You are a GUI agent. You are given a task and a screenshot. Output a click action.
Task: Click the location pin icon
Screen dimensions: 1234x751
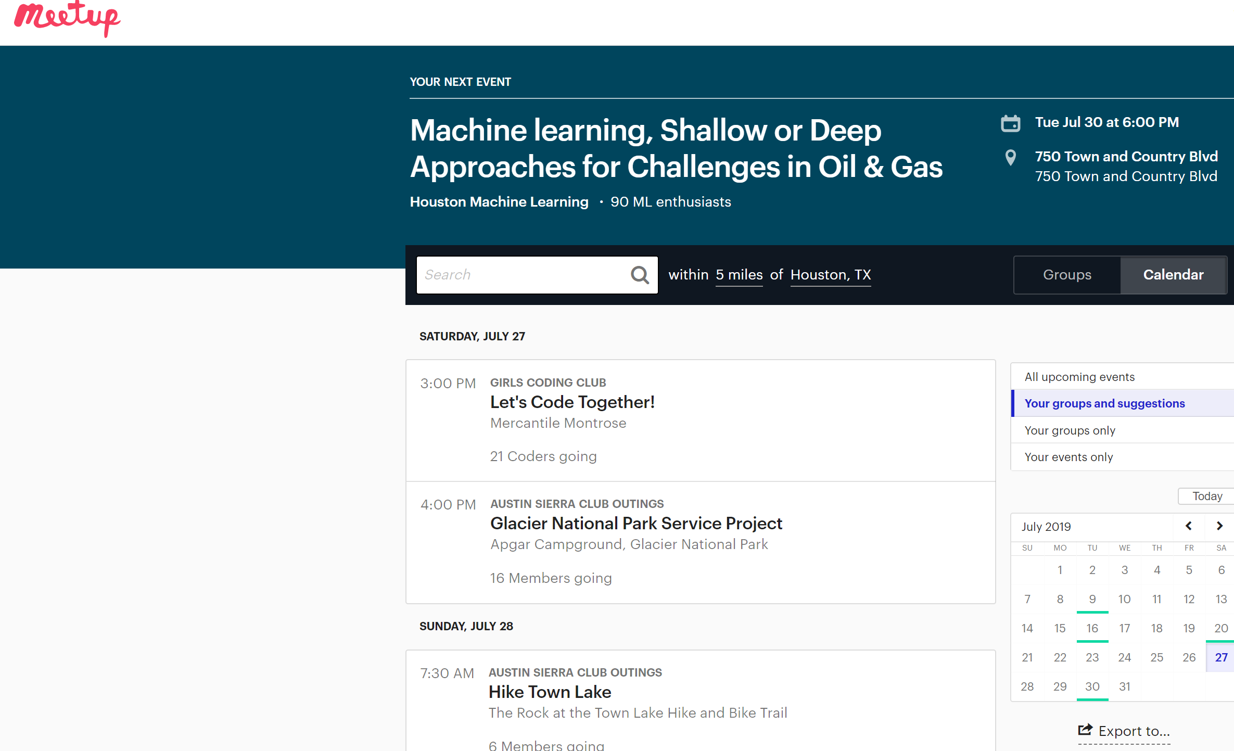click(x=1010, y=157)
